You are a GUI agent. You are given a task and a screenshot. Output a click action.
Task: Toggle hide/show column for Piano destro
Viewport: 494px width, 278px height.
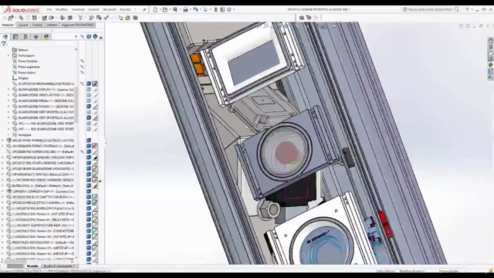click(82, 73)
